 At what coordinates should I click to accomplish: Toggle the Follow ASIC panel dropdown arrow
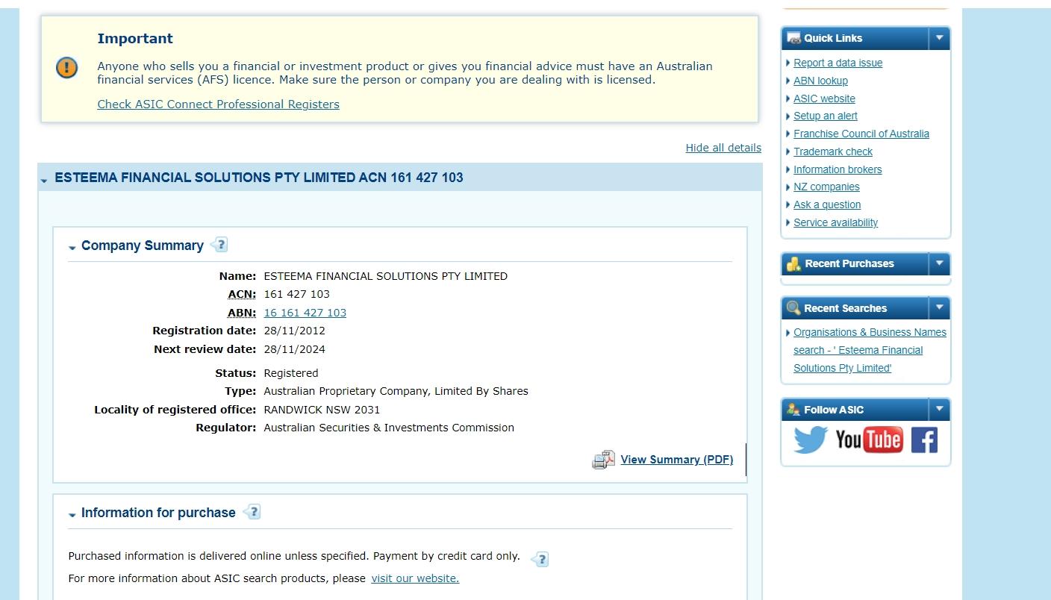[939, 410]
